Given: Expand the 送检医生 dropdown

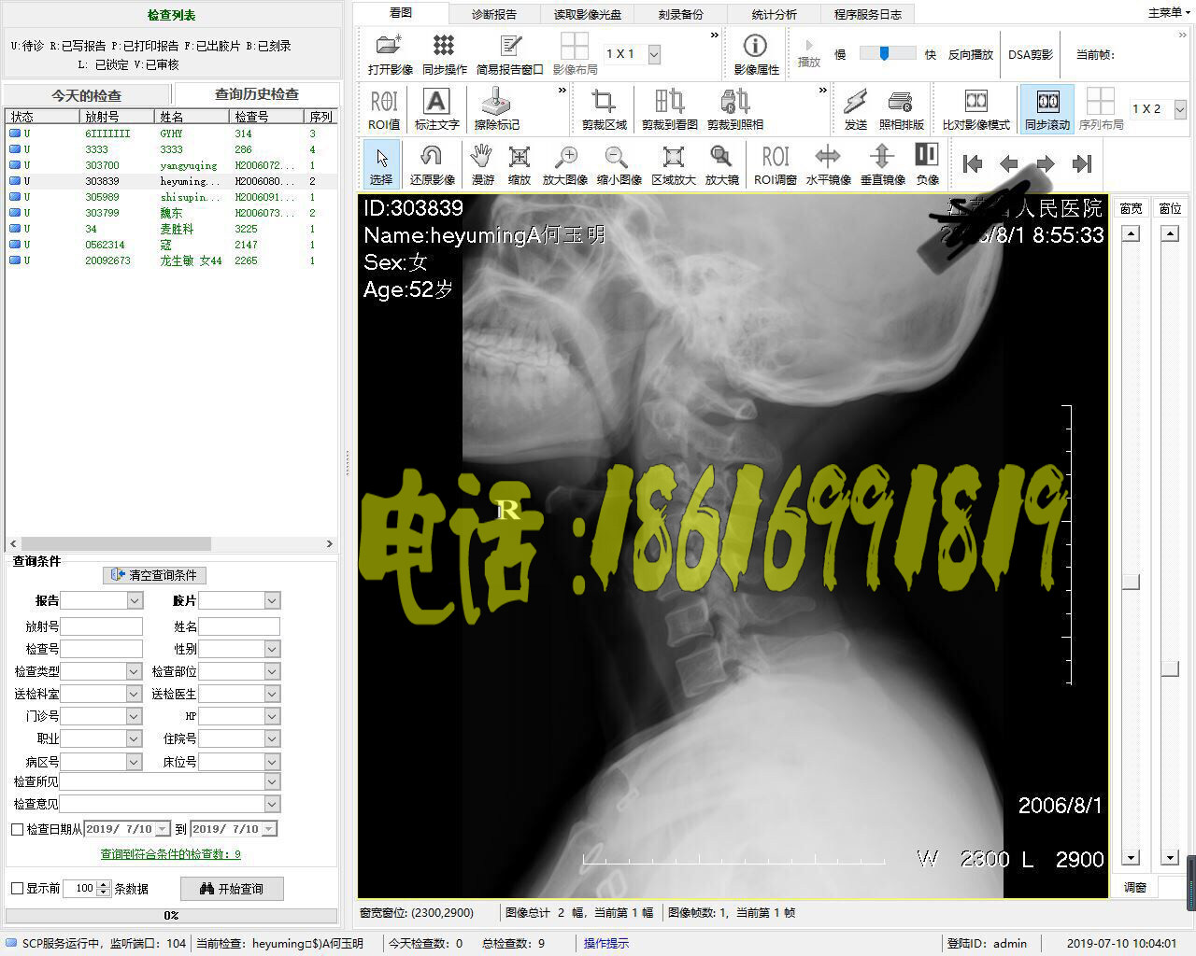Looking at the screenshot, I should [271, 694].
